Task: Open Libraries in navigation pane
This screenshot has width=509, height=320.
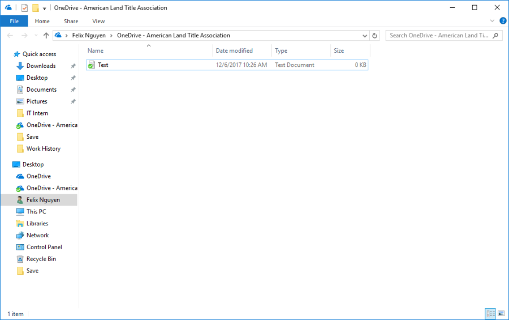Action: tap(37, 223)
